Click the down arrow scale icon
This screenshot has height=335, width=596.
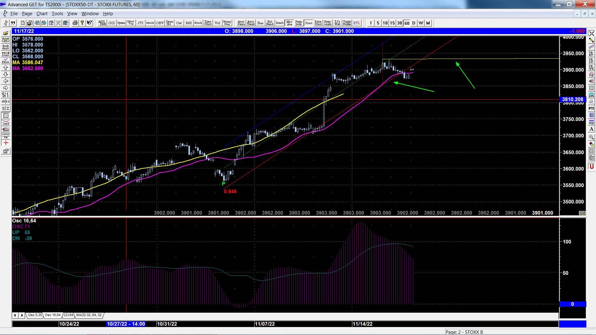[6, 74]
